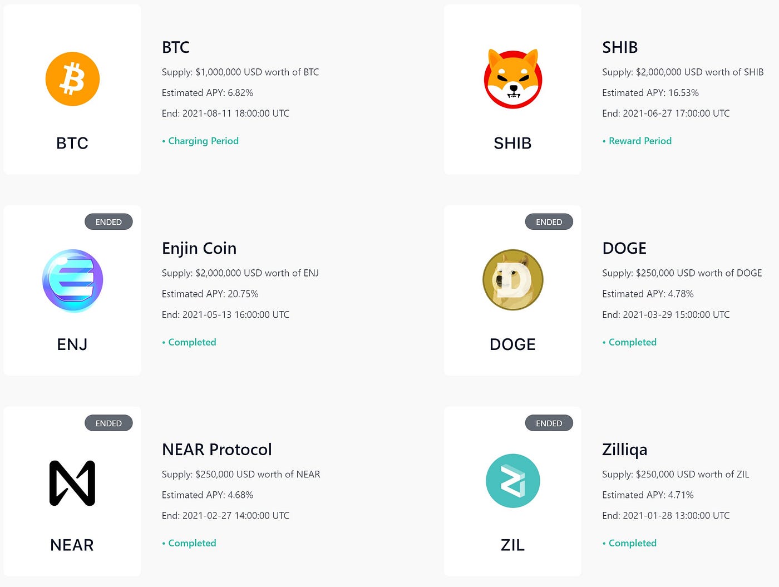Select the ENDED label on NEAR card
The image size is (779, 587).
(x=109, y=423)
